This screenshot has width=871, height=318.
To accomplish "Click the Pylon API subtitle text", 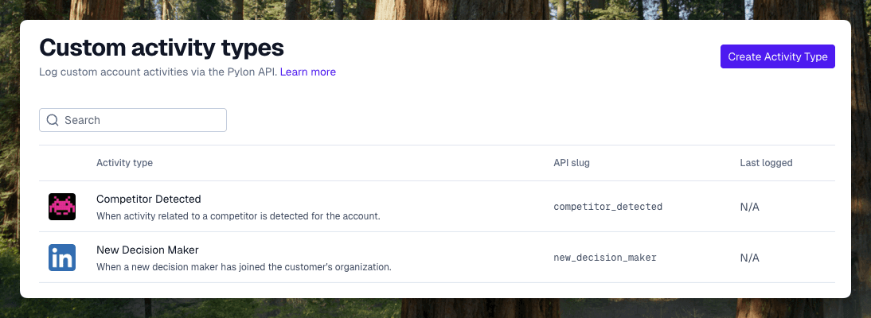I will [158, 72].
